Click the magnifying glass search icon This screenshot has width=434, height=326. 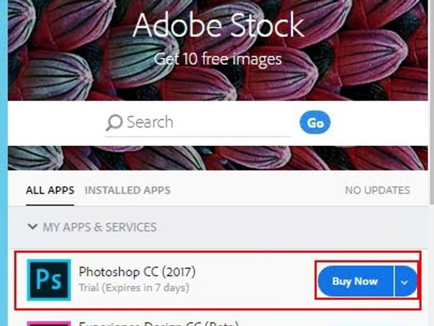click(114, 122)
